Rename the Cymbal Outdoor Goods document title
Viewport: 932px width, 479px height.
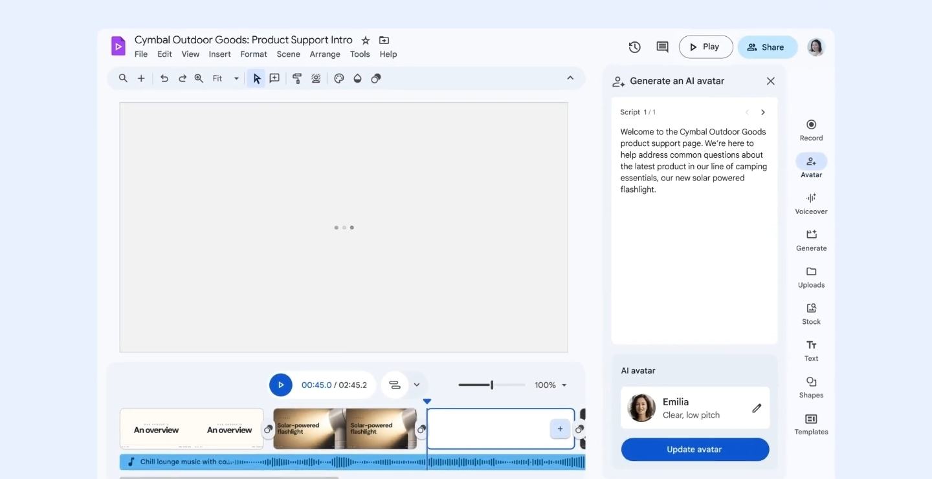point(243,40)
